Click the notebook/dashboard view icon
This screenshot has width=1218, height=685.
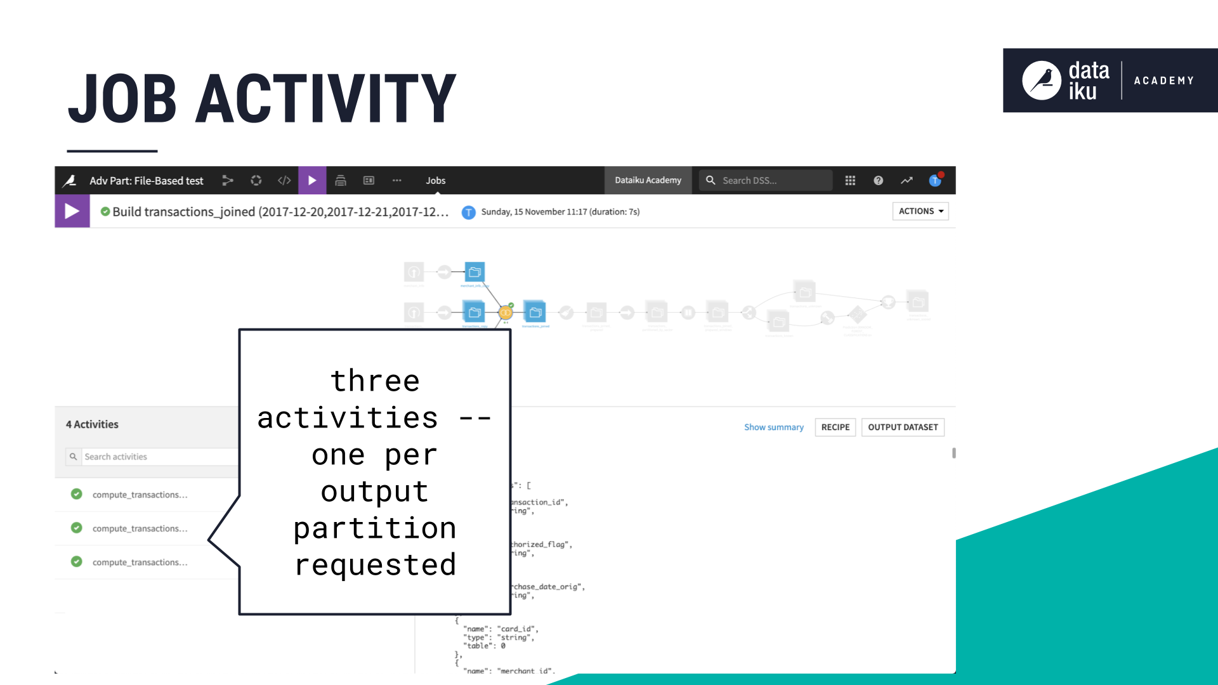tap(369, 180)
